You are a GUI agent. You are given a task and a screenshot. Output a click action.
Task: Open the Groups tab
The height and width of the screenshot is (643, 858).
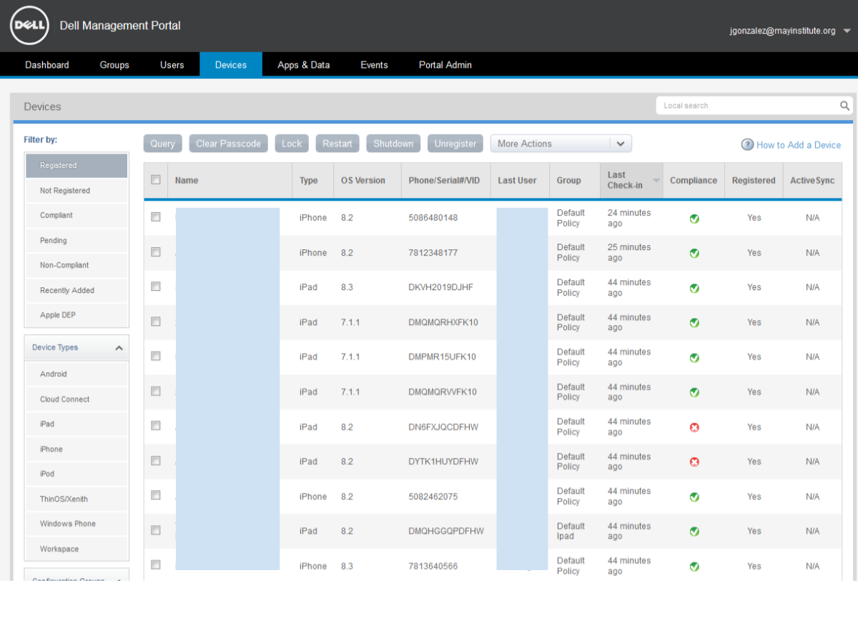(114, 65)
